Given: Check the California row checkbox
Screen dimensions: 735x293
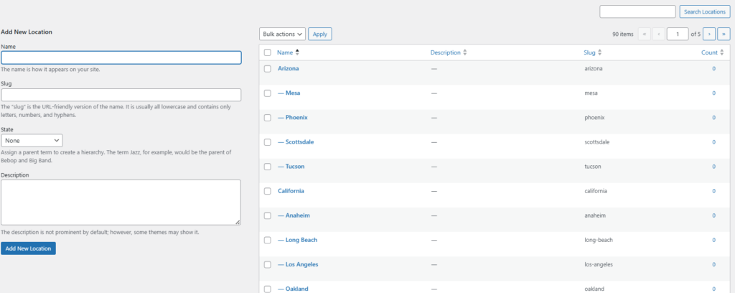Looking at the screenshot, I should [268, 191].
